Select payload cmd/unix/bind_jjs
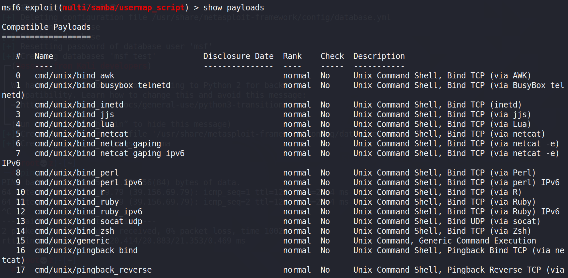 [74, 115]
